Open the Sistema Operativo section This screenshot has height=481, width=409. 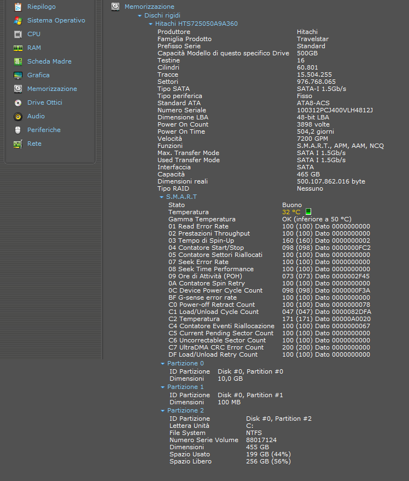tap(56, 21)
